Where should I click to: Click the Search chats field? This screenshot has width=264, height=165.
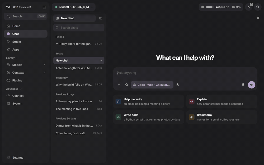pos(79,28)
